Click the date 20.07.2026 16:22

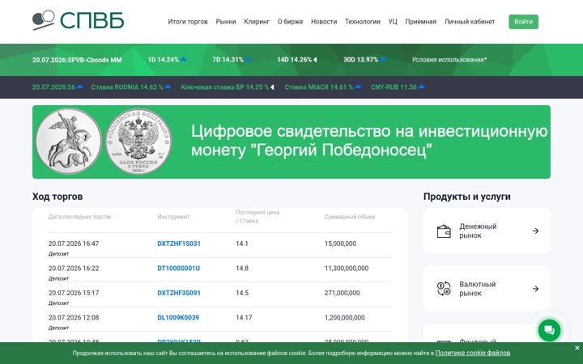pyautogui.click(x=74, y=269)
